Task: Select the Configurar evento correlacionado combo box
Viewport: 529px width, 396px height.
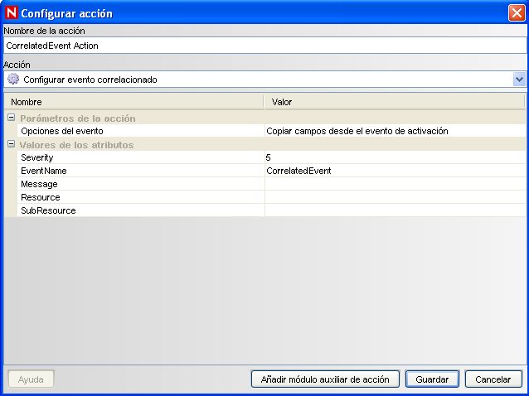Action: [264, 80]
